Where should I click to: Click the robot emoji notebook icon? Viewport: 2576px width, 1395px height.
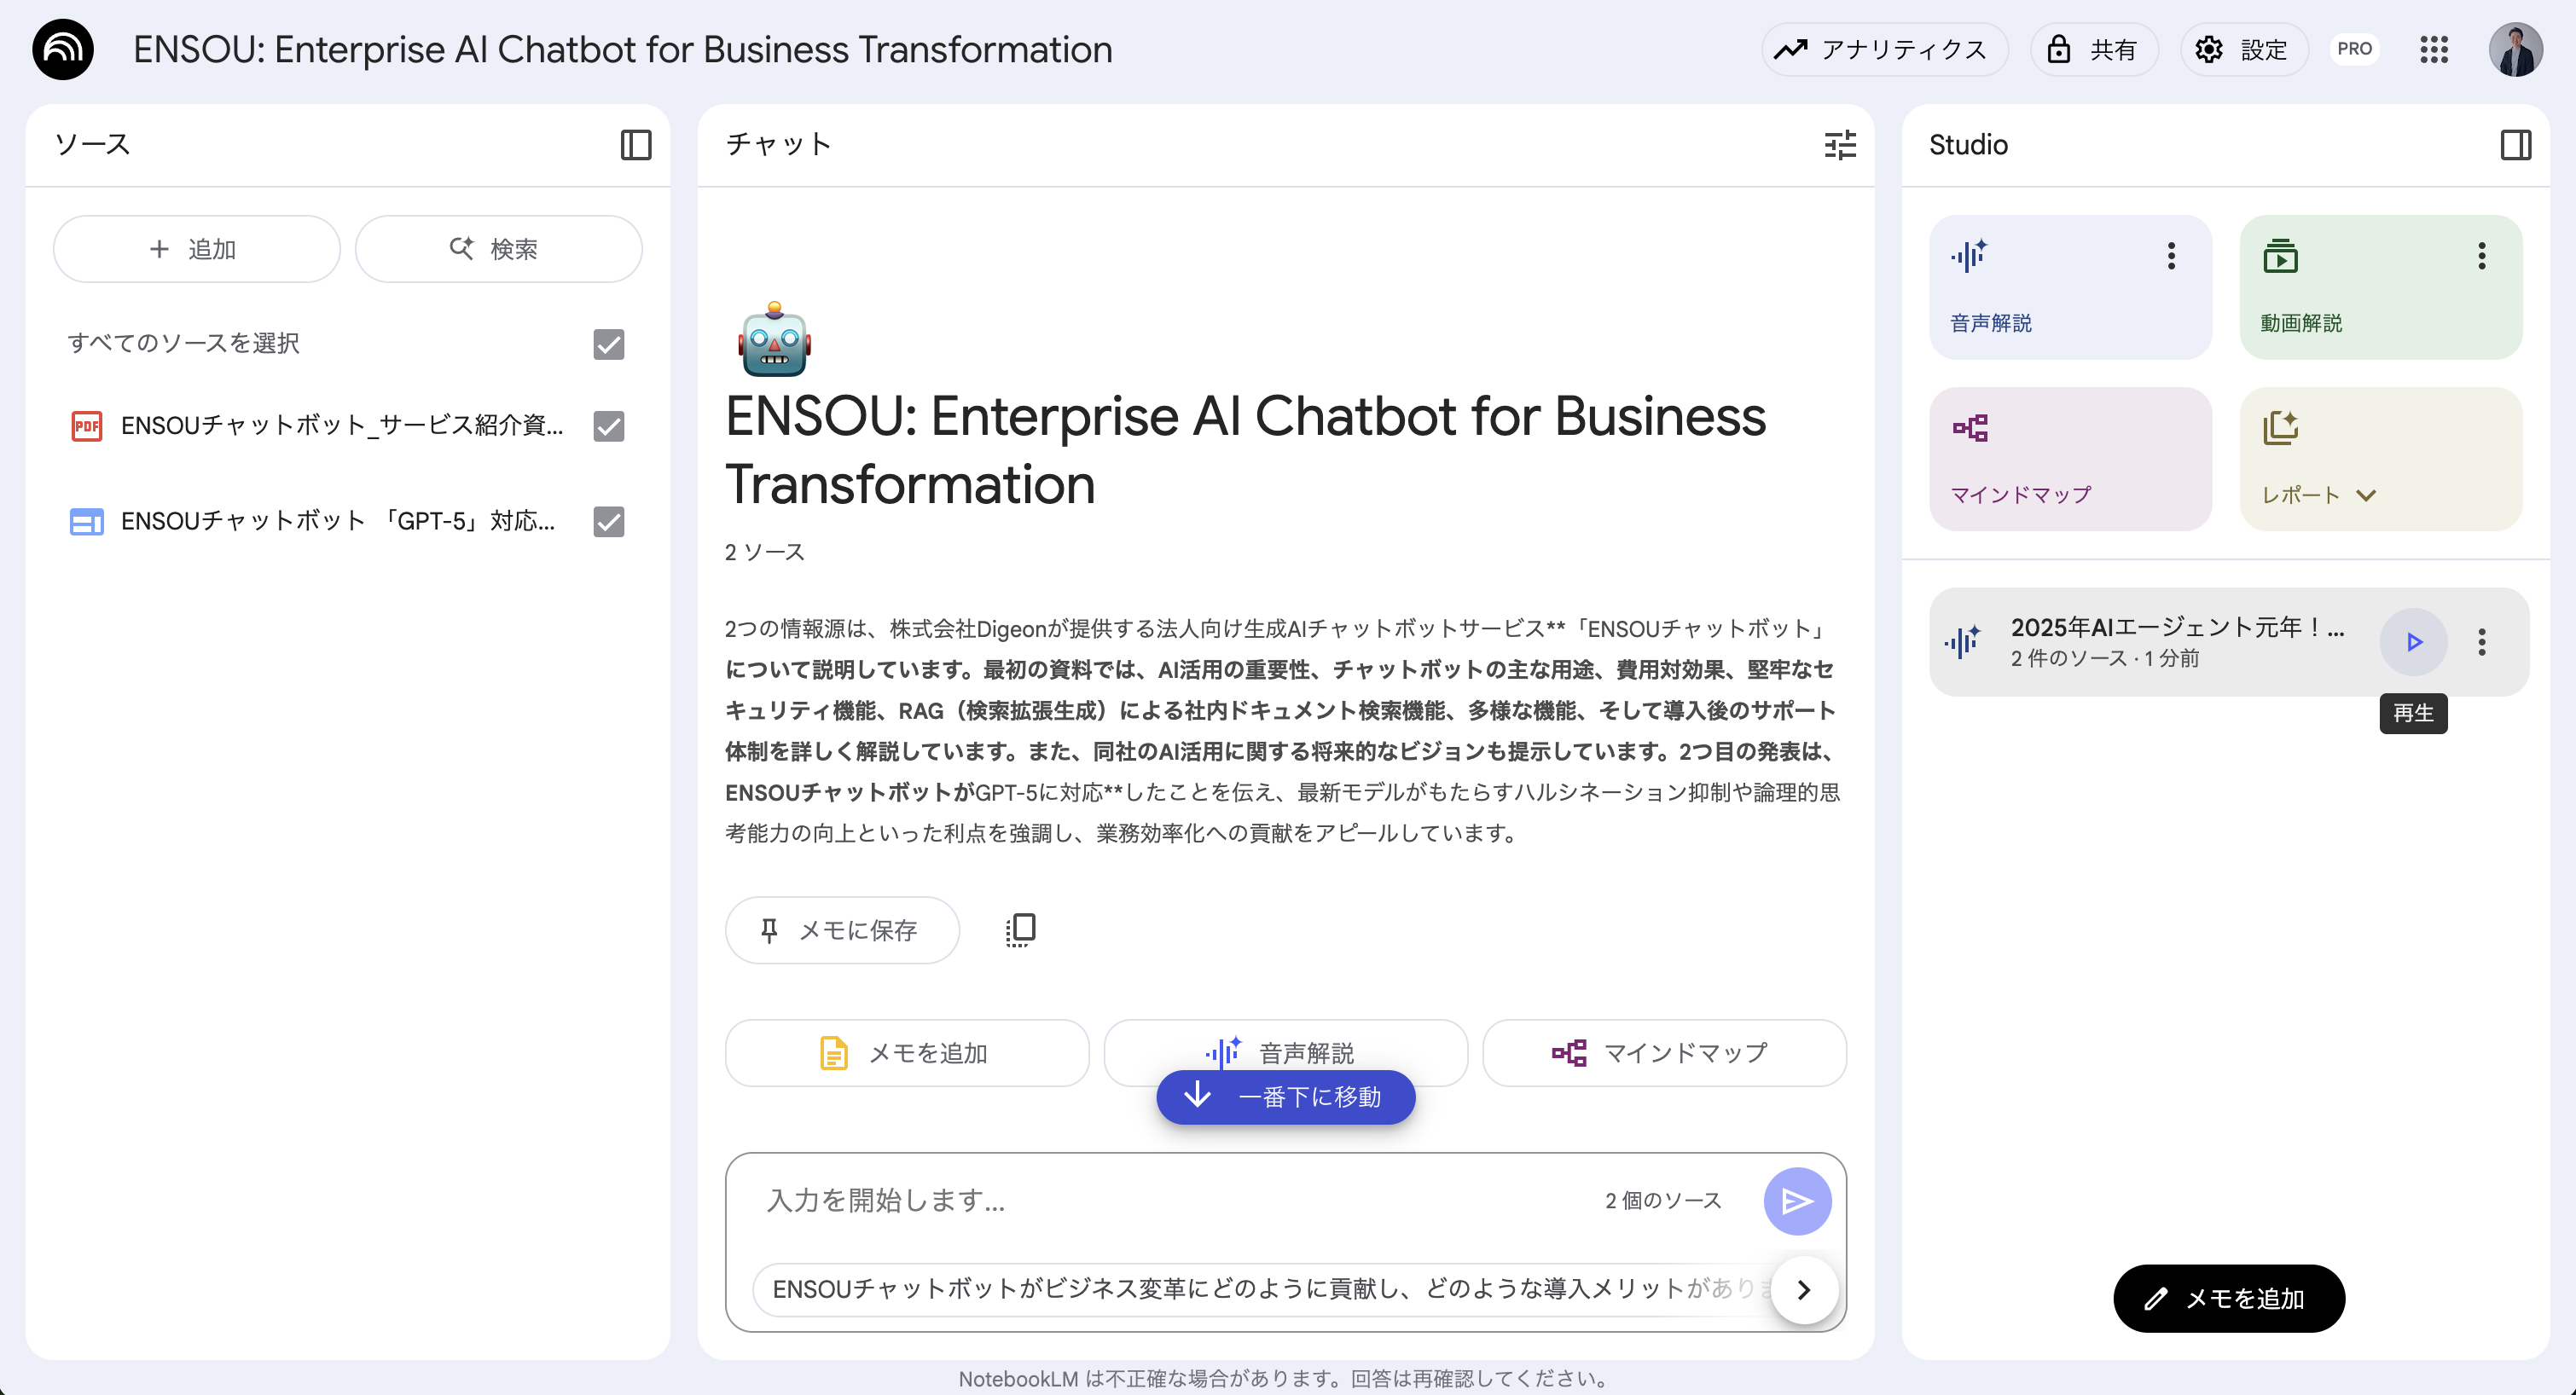coord(775,339)
